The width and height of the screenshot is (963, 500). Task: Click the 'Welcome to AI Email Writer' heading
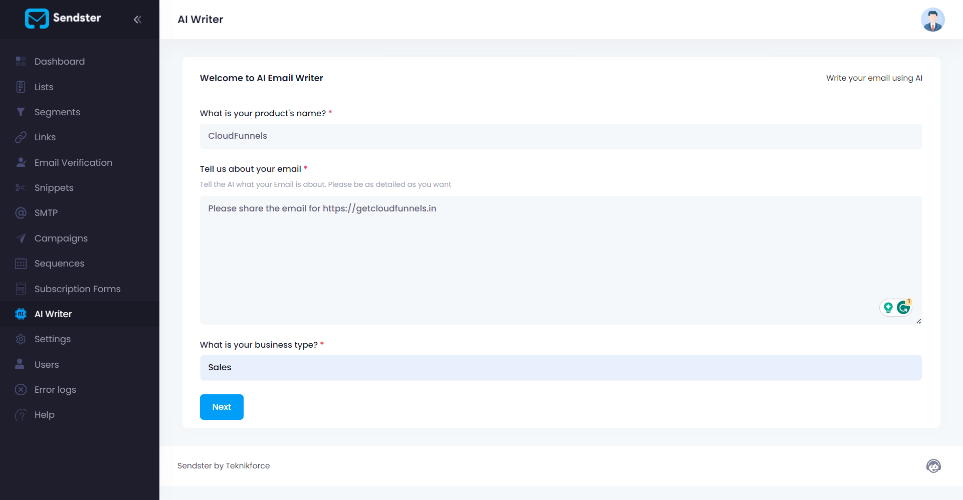(x=262, y=78)
